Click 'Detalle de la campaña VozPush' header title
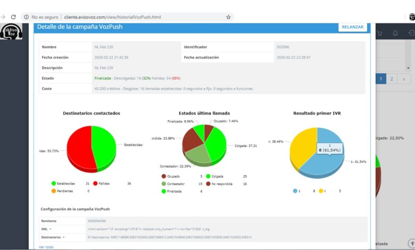Image resolution: width=415 pixels, height=250 pixels. [x=80, y=27]
